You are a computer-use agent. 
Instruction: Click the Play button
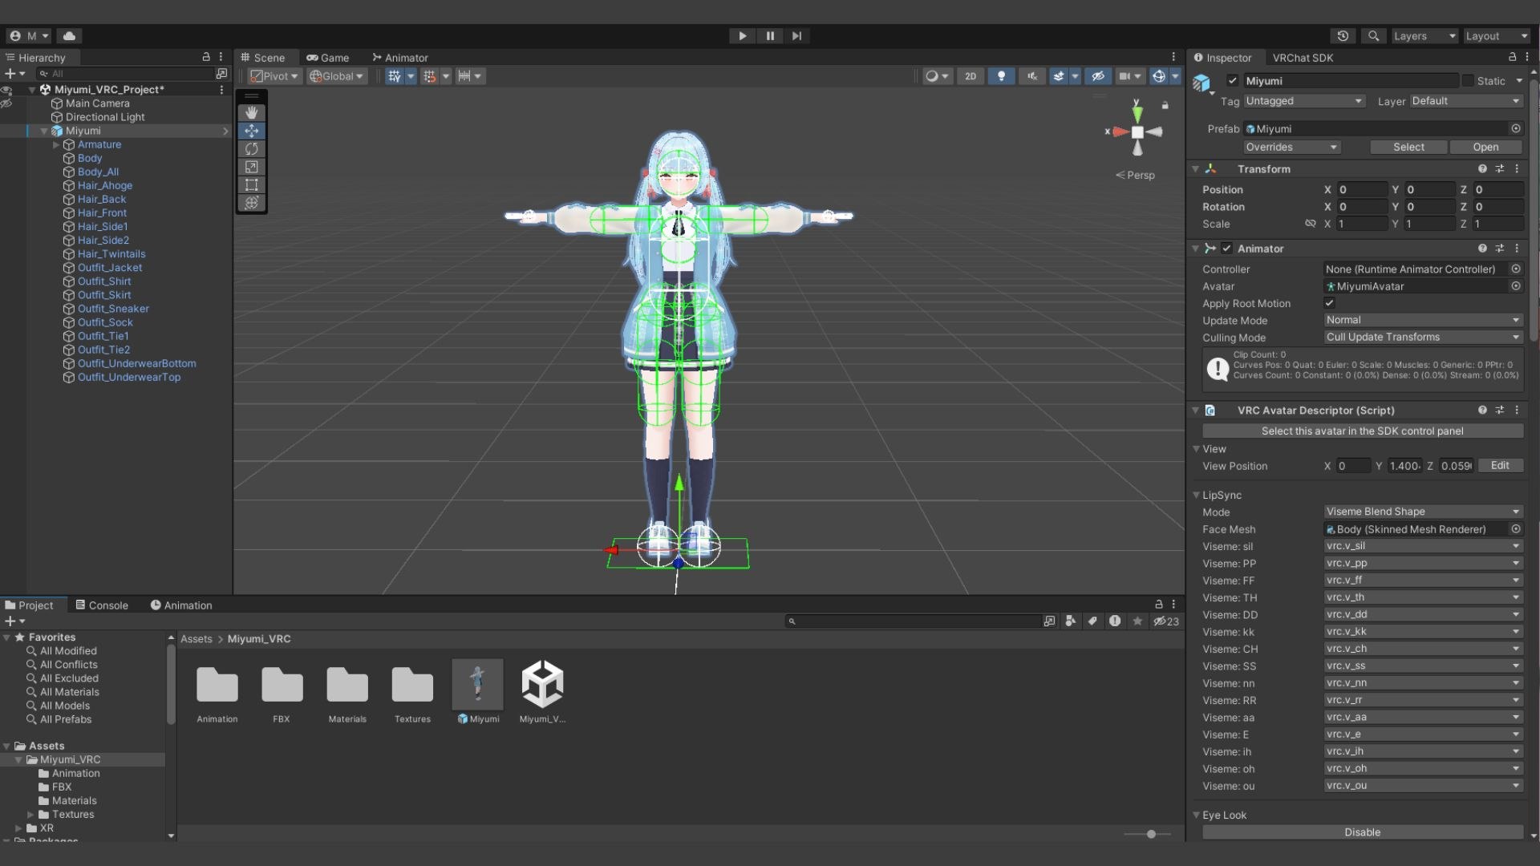[743, 36]
